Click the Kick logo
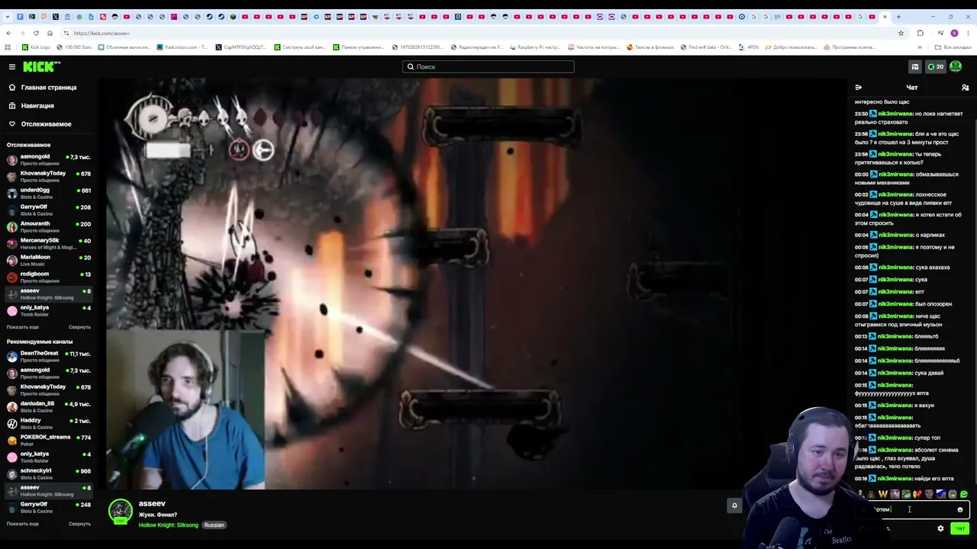977x549 pixels. 42,67
